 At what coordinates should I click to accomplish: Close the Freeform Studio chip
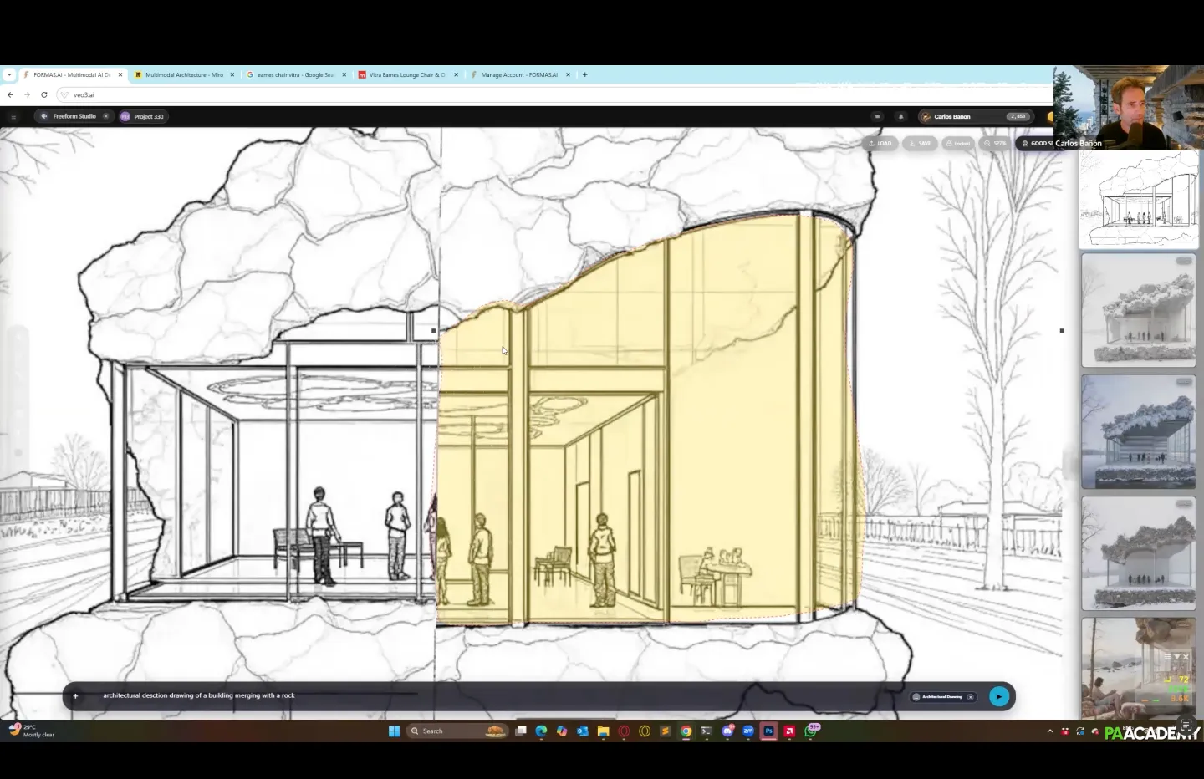tap(105, 116)
